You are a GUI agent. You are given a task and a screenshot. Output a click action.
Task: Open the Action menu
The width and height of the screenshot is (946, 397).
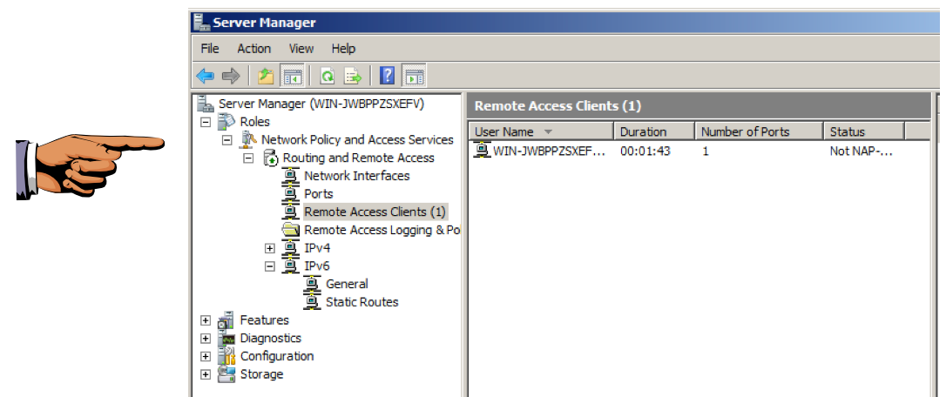point(253,49)
